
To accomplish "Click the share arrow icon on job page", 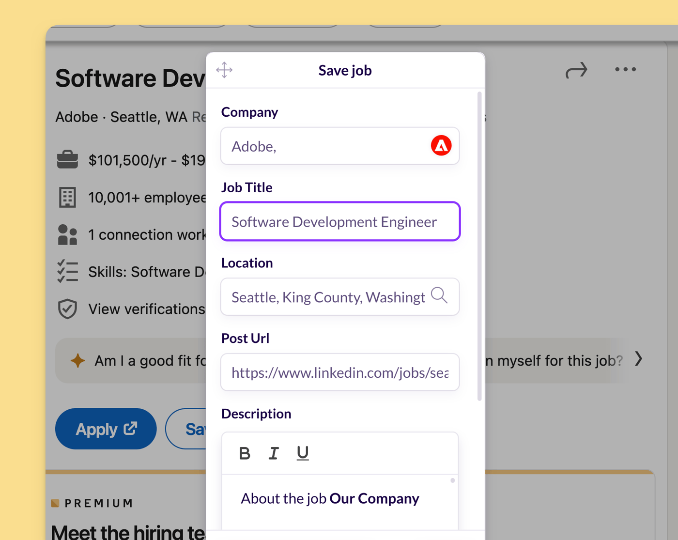I will 576,70.
